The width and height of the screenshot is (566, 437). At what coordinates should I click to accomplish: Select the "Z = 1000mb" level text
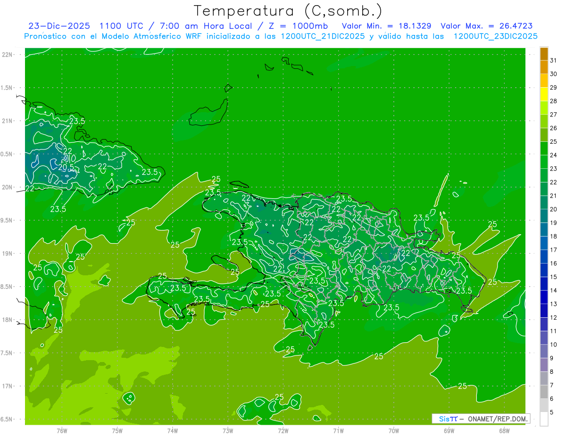coord(299,26)
